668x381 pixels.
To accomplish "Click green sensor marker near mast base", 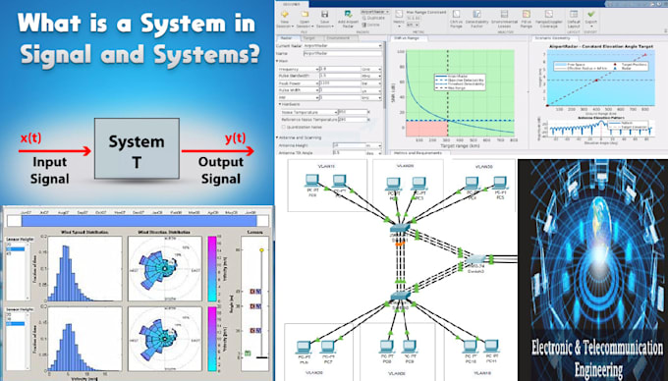I will (248, 353).
